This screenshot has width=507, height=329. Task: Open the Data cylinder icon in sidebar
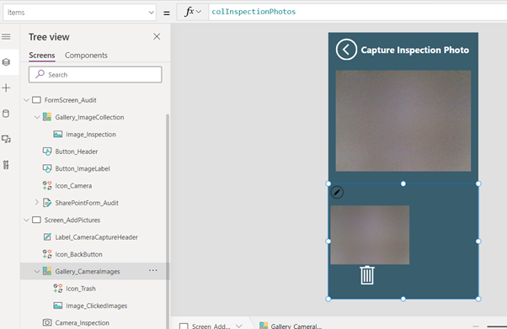[6, 114]
